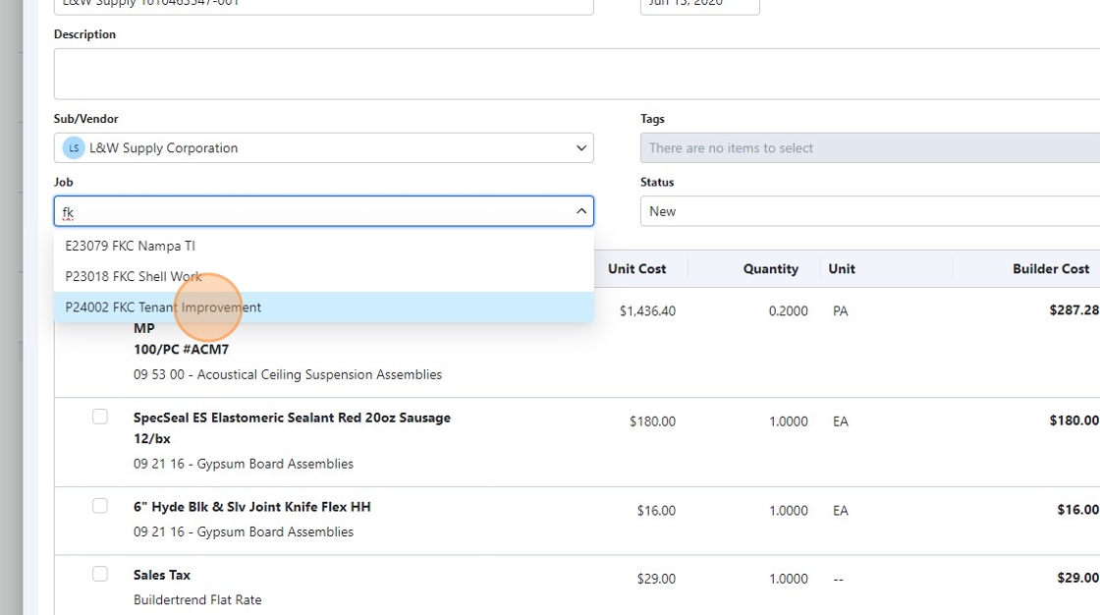Click the Jun 13, 2020 date field
Screen dimensions: 1100x615
tap(699, 5)
